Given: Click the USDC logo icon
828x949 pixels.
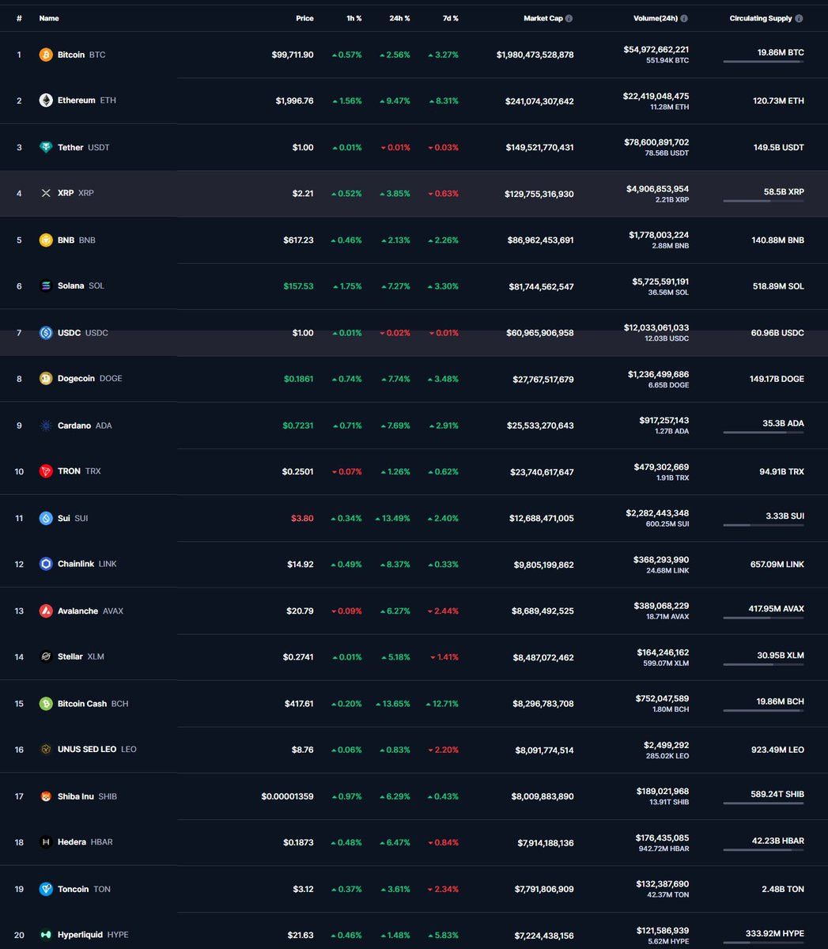Looking at the screenshot, I should (46, 333).
